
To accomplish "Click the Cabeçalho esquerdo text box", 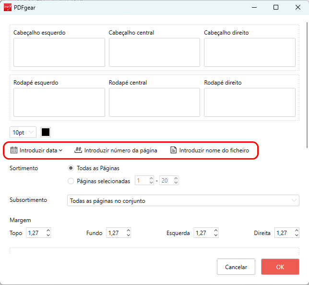I will click(59, 52).
